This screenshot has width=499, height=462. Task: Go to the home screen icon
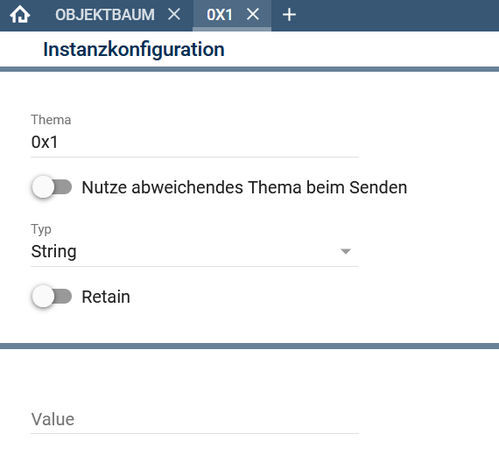click(20, 15)
